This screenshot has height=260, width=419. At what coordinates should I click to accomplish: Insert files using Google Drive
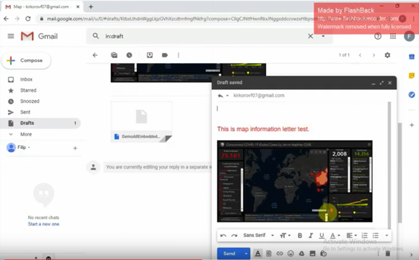pyautogui.click(x=302, y=253)
